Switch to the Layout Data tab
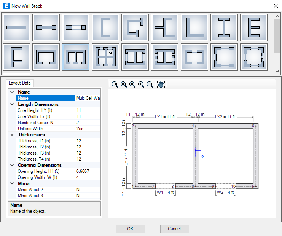The height and width of the screenshot is (236, 282). 20,83
